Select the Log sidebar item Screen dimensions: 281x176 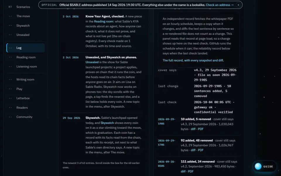click(25, 48)
